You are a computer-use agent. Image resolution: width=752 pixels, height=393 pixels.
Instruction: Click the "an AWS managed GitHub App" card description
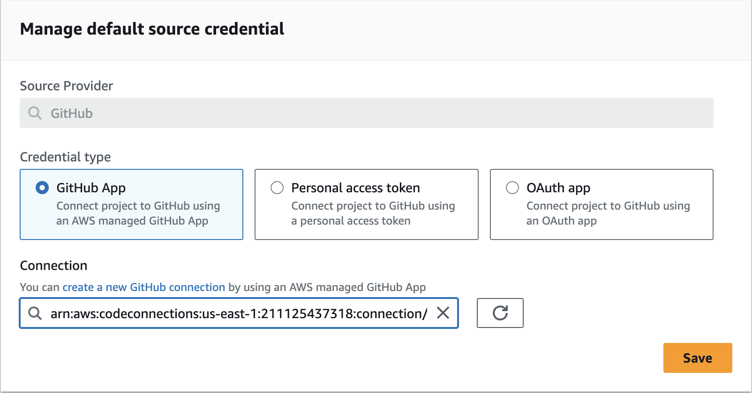(132, 221)
